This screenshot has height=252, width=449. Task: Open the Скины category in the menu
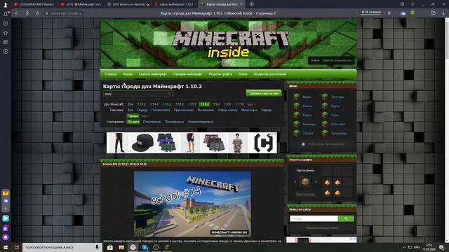tap(307, 106)
